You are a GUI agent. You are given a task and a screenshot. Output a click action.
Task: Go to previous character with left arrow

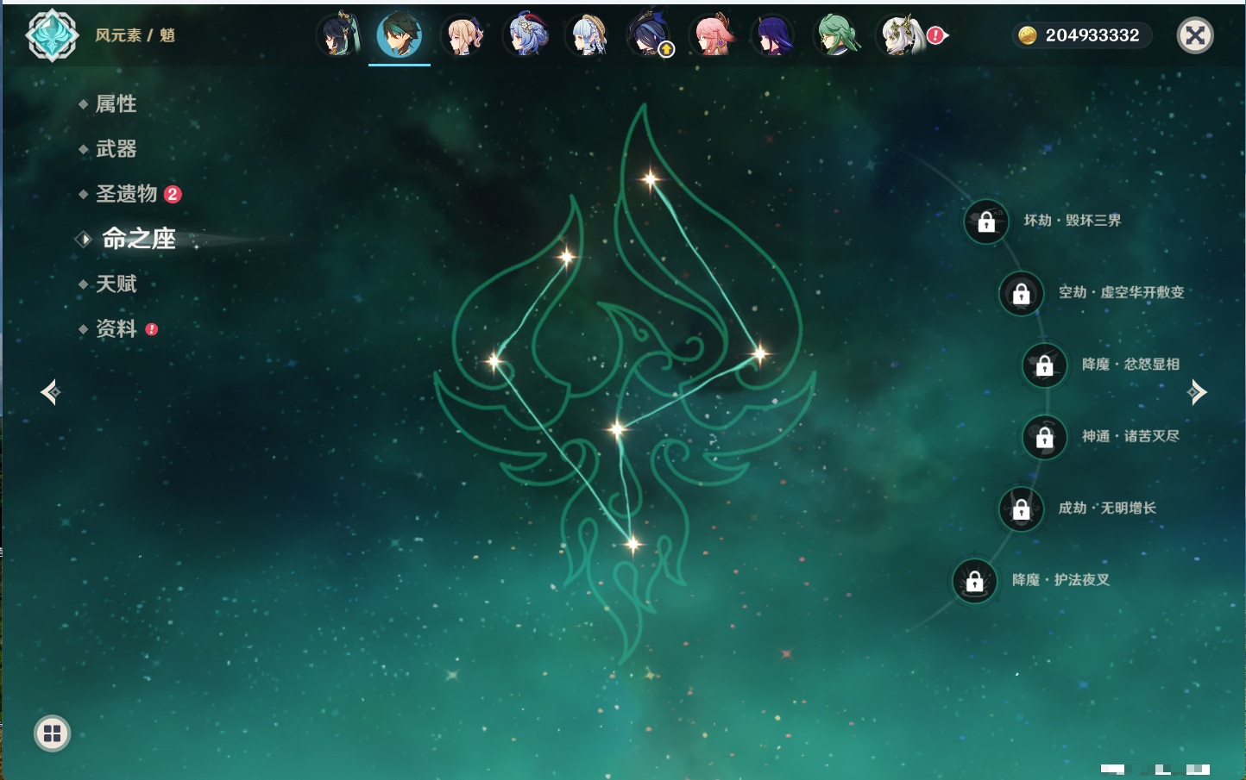point(50,392)
